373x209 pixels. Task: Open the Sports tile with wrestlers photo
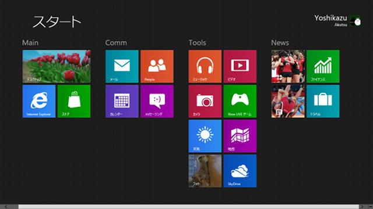tap(288, 101)
